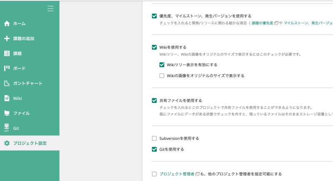
Task: Enable Wikiの画像をオリジナルのサイズで表示する checkbox
Action: click(162, 76)
